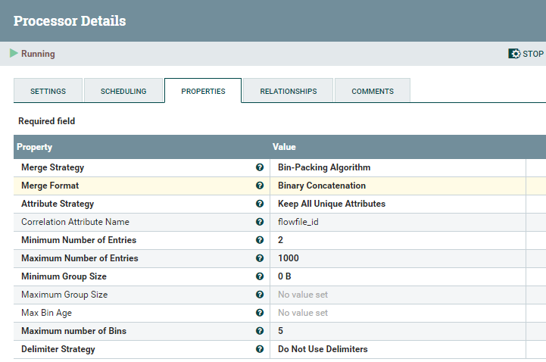Click help icon for Minimum Number of Entries

[x=260, y=240]
